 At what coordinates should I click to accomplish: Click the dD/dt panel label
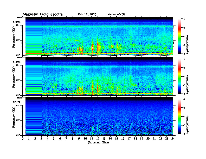click(x=17, y=62)
